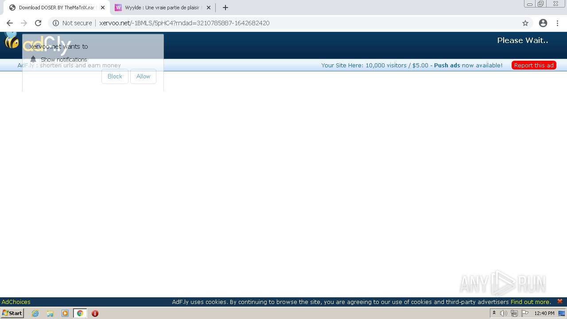Show hidden system tray icons
The image size is (567, 319).
494,313
